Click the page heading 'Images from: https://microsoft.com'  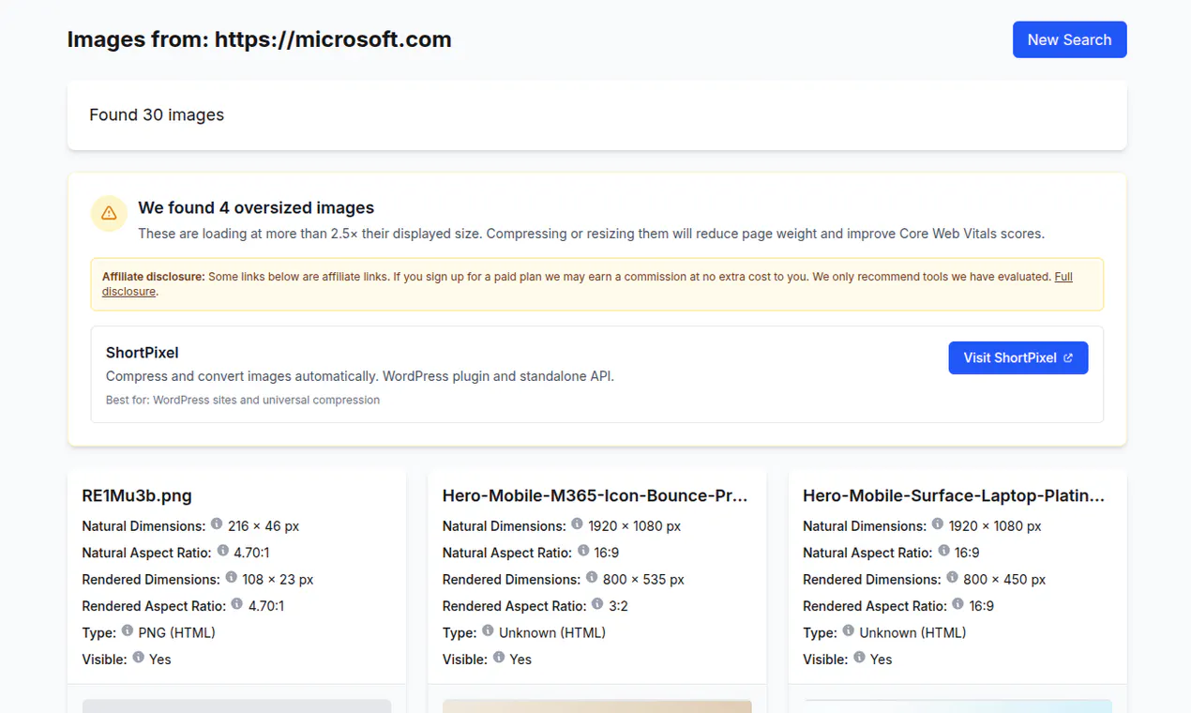coord(260,39)
